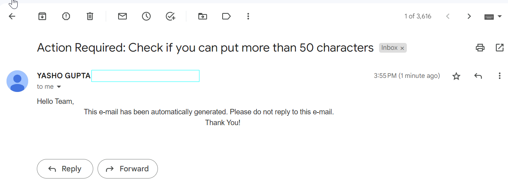The width and height of the screenshot is (508, 185).
Task: Click the Reply button below the message
Action: (65, 169)
